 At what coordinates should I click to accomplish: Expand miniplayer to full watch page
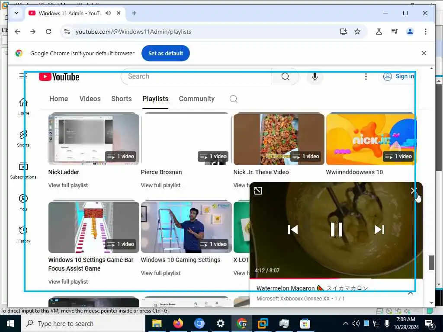click(x=258, y=191)
